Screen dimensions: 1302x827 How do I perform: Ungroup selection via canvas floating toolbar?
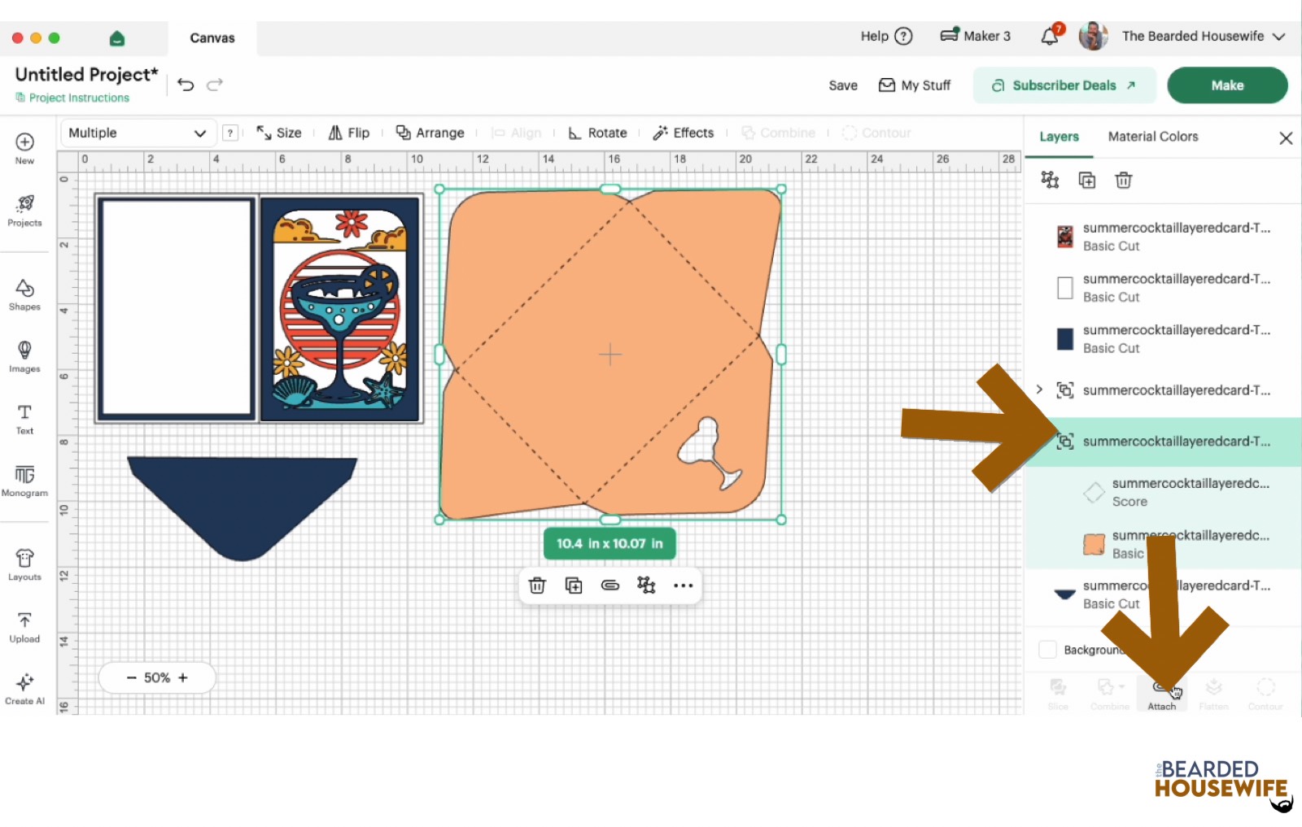[646, 585]
